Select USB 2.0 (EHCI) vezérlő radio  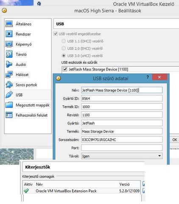pos(64,48)
